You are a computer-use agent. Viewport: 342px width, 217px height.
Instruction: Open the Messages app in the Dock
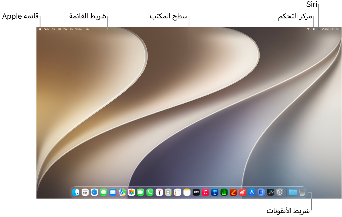pyautogui.click(x=104, y=192)
